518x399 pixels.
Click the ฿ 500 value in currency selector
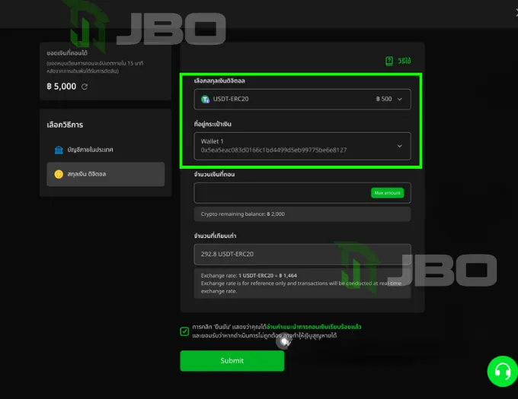(383, 99)
